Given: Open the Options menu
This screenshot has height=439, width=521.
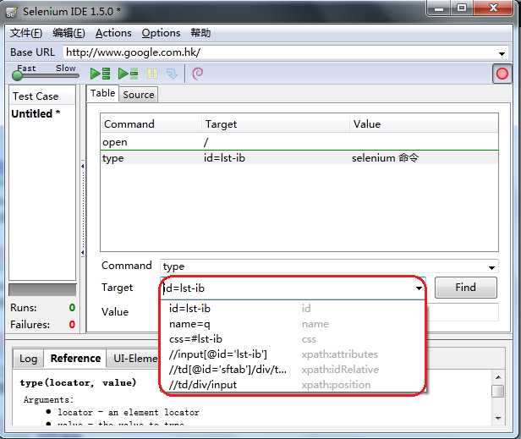Looking at the screenshot, I should point(161,33).
